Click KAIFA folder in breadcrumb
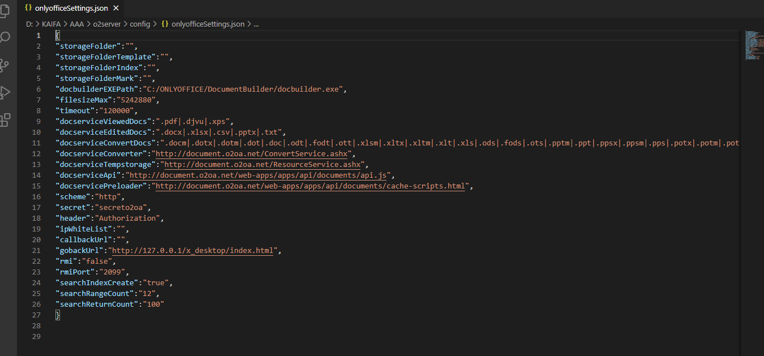The width and height of the screenshot is (764, 356). pyautogui.click(x=51, y=24)
